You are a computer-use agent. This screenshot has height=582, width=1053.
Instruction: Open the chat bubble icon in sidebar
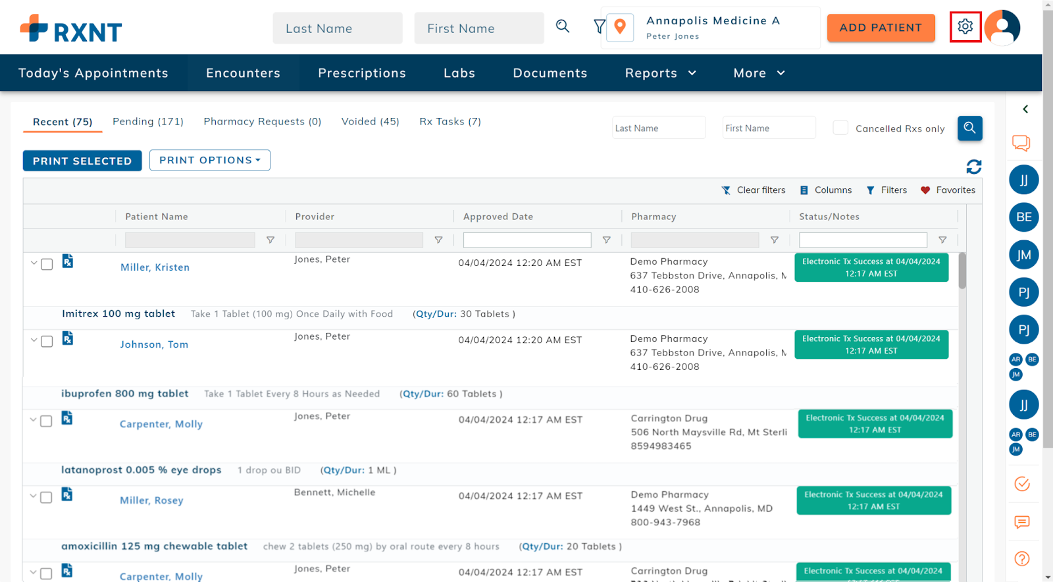point(1021,142)
